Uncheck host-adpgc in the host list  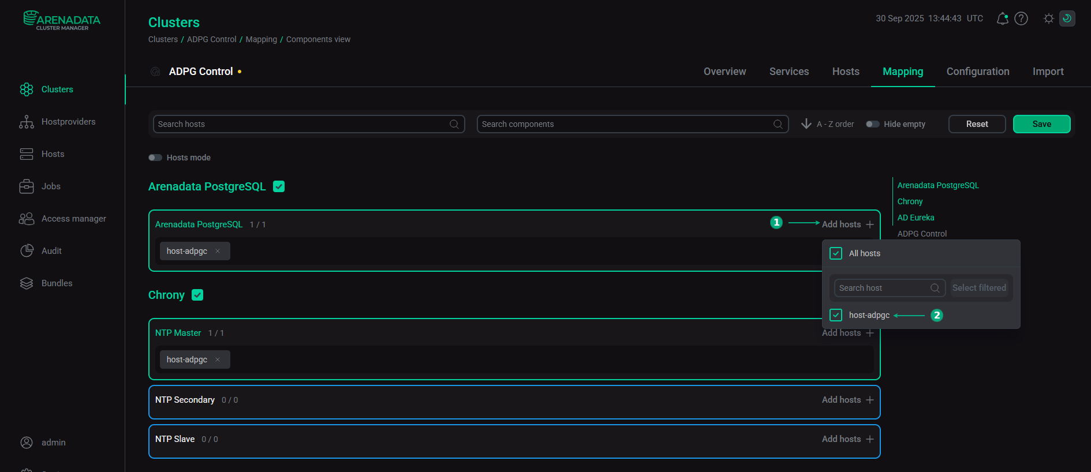[835, 315]
